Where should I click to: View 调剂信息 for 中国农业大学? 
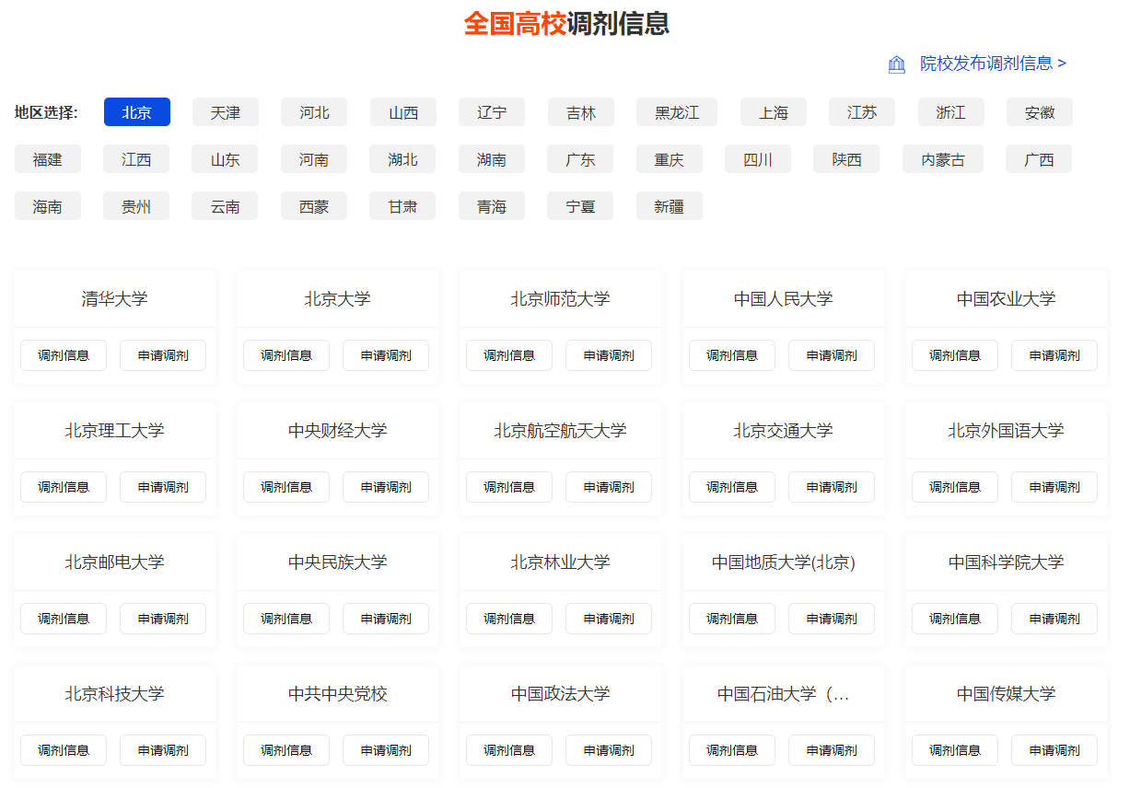(x=955, y=355)
